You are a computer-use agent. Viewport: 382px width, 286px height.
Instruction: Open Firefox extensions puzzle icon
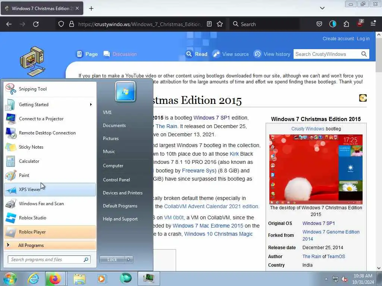coord(346,24)
